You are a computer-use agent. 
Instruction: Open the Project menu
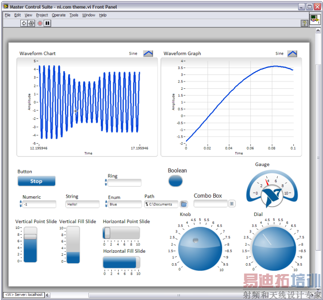pos(42,15)
